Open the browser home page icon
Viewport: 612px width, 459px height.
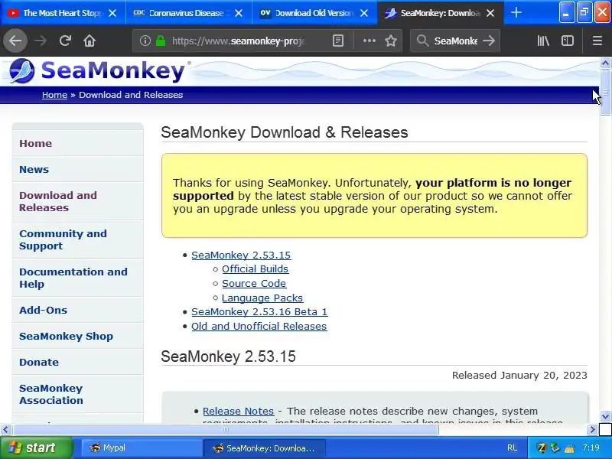click(90, 41)
